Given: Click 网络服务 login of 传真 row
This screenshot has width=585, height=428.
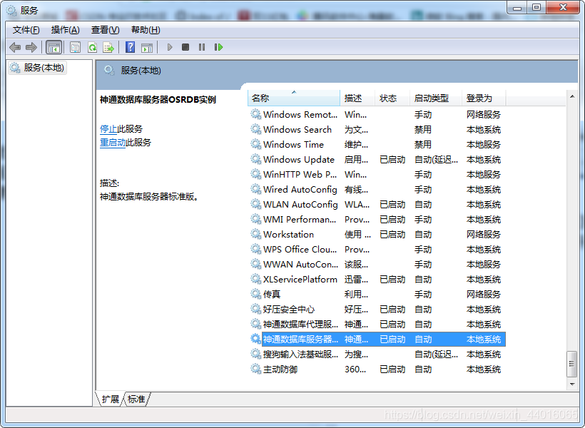Looking at the screenshot, I should tap(483, 294).
